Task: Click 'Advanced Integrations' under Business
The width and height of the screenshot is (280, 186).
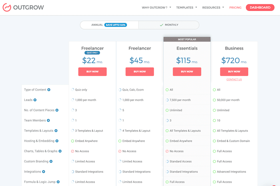Action: 232,172
